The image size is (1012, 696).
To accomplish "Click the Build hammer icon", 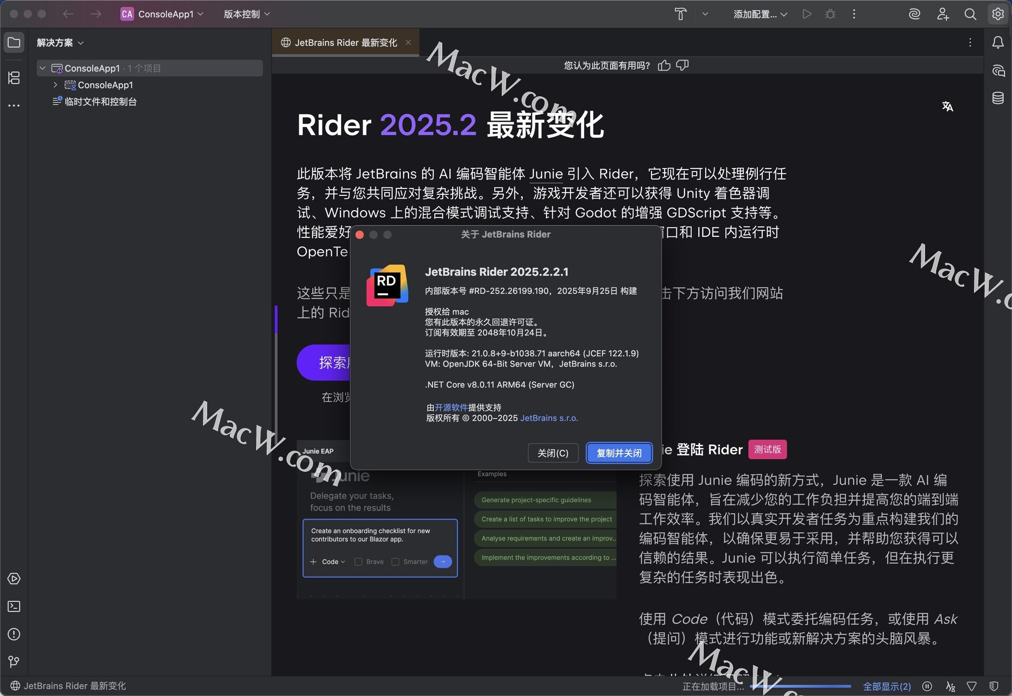I will (x=680, y=14).
